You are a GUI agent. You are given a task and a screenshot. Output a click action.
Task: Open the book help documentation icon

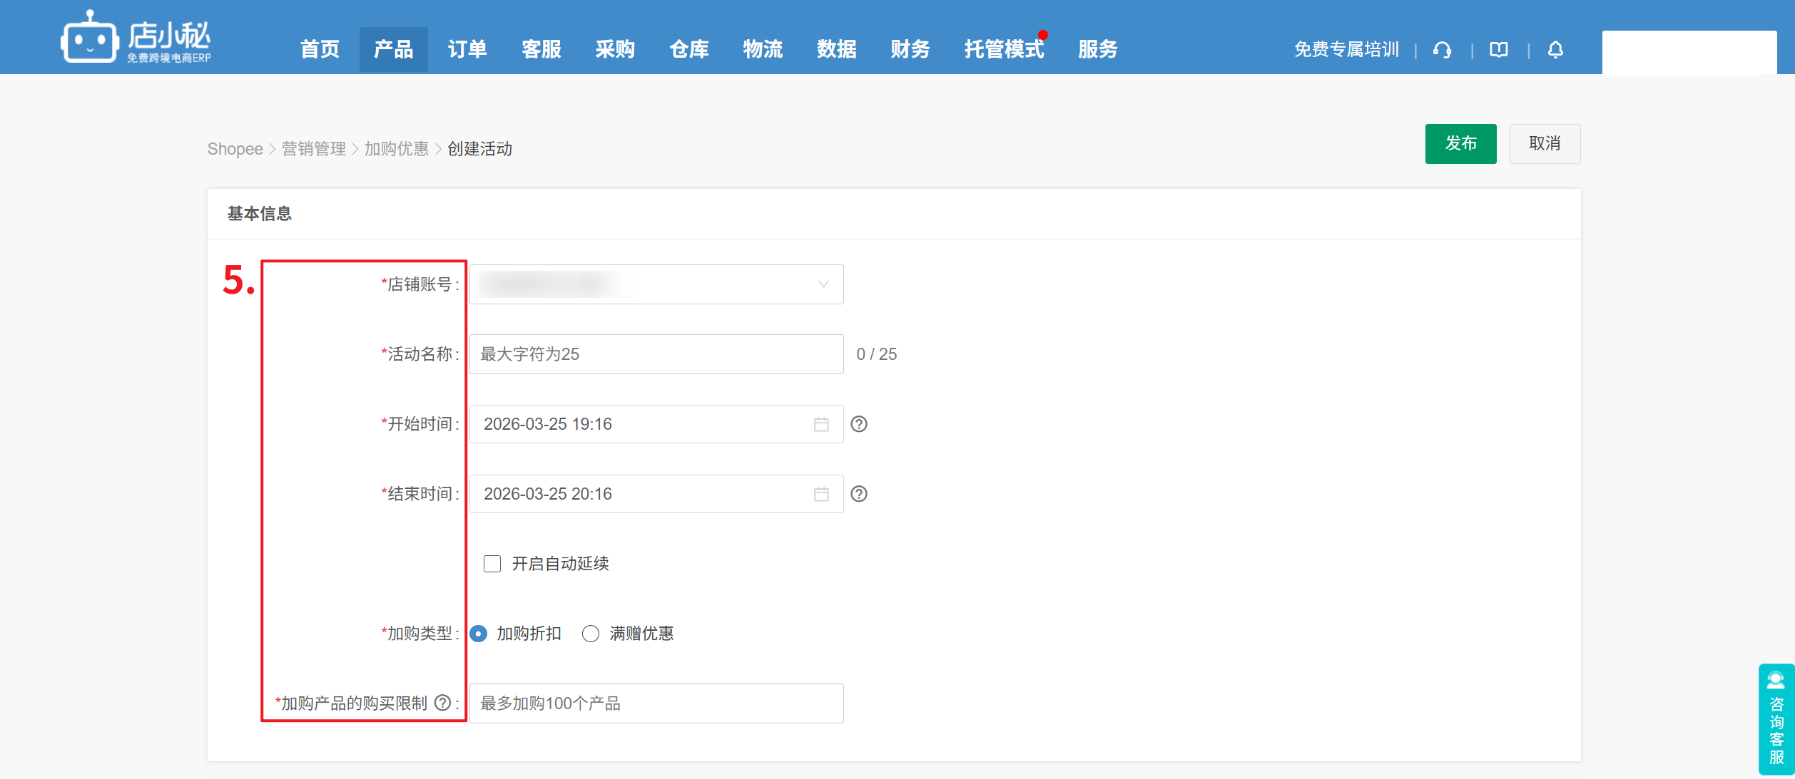tap(1499, 50)
